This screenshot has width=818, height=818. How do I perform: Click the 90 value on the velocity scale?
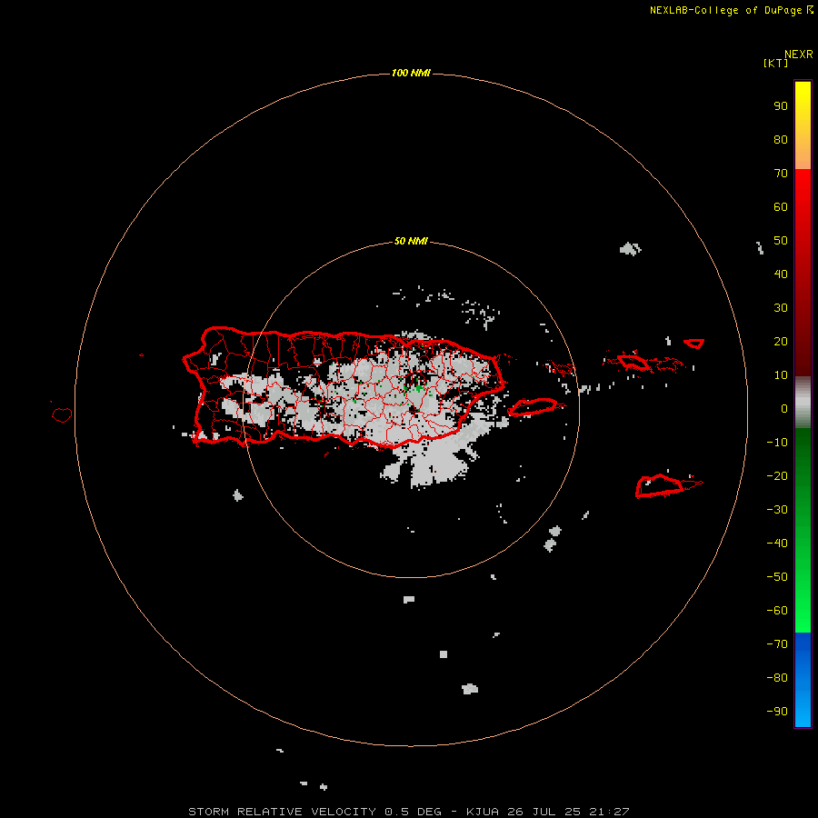pos(781,106)
